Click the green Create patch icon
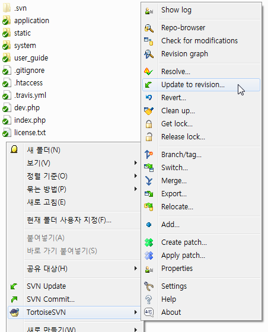This screenshot has width=268, height=332. pos(149,242)
